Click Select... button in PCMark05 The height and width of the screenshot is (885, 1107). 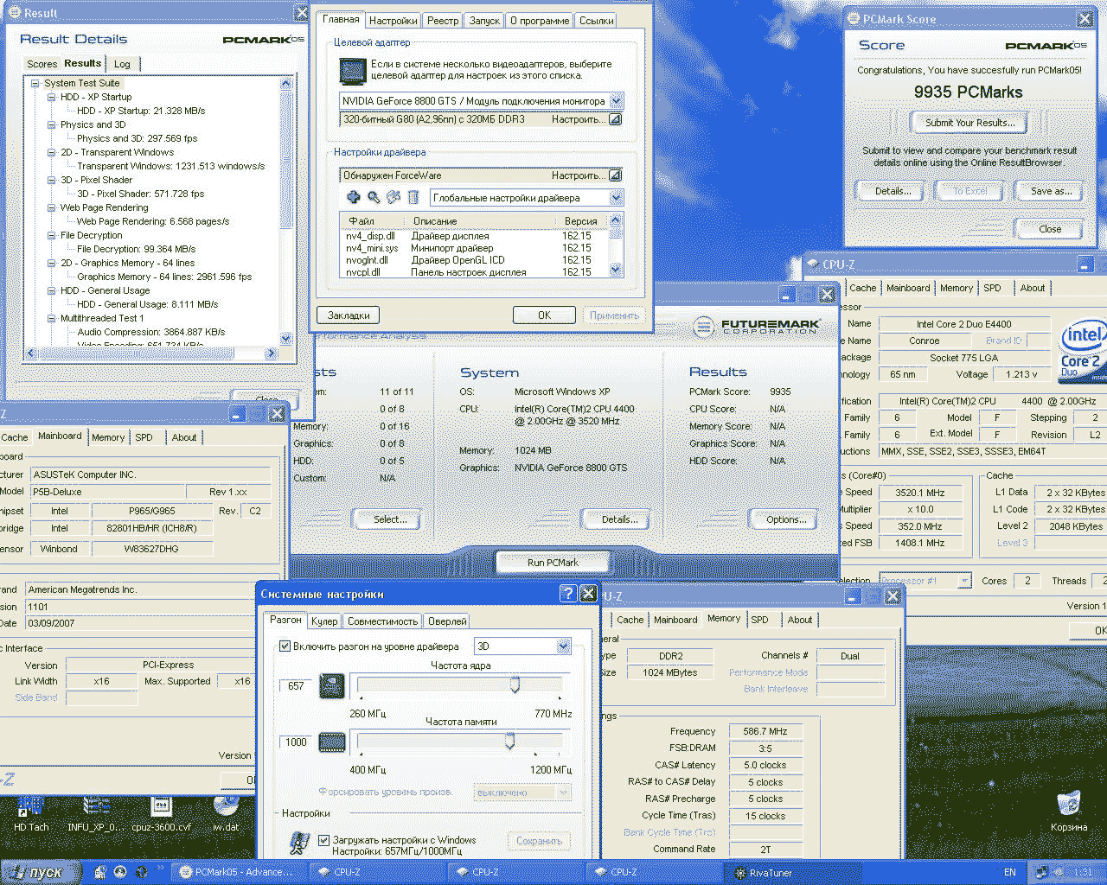389,519
